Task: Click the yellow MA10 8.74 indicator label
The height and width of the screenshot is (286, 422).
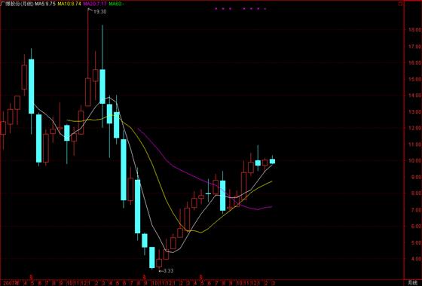Action: click(69, 4)
